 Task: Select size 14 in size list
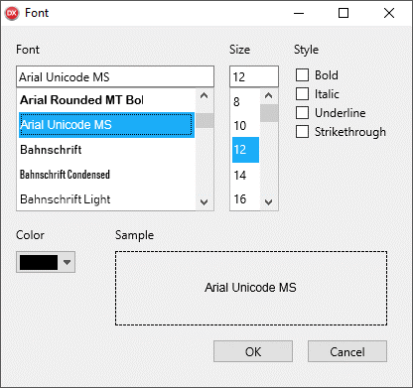[x=245, y=175]
